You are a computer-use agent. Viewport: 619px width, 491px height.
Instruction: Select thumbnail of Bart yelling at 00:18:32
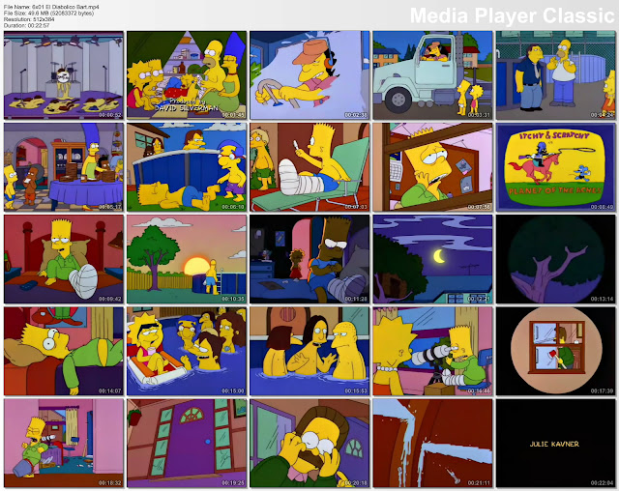(64, 443)
